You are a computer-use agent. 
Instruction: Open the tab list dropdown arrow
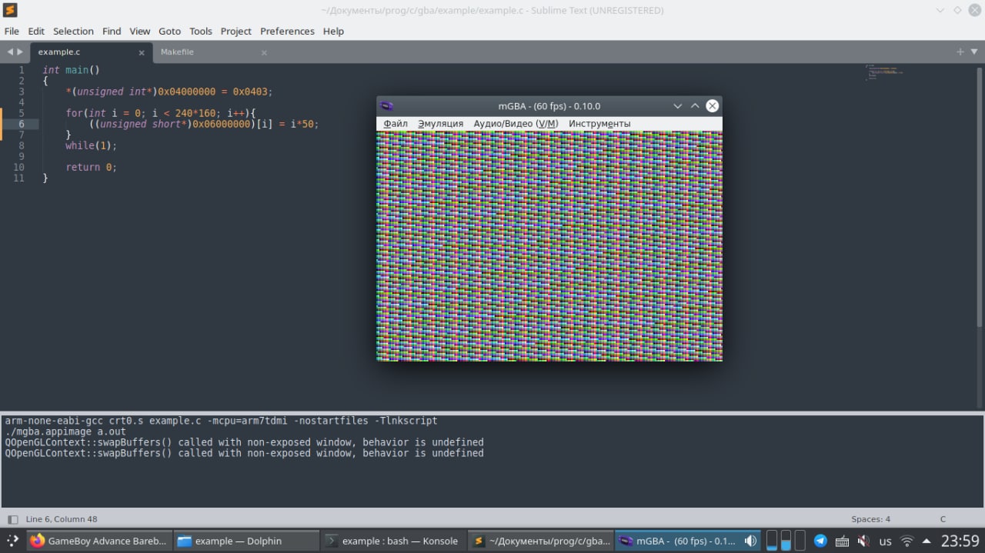click(x=973, y=52)
